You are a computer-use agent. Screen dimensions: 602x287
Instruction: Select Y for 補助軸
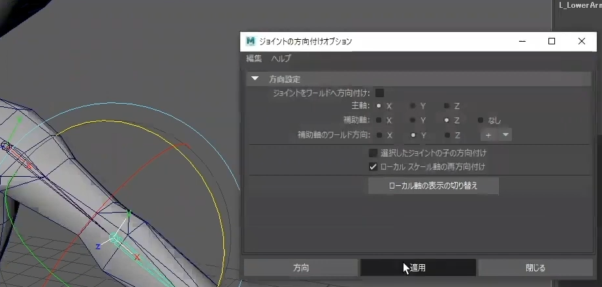413,120
